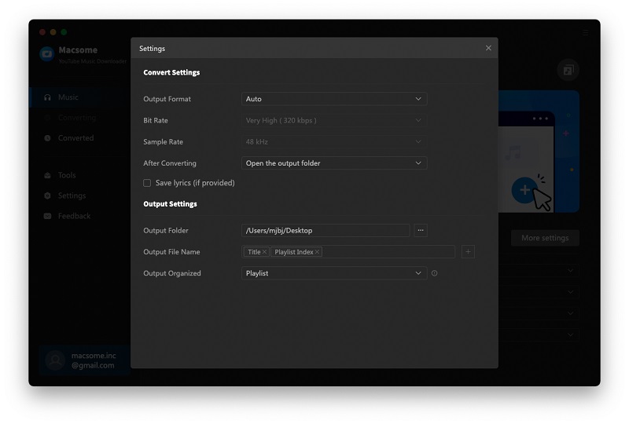629x424 pixels.
Task: Open the After Converting dropdown
Action: point(334,163)
